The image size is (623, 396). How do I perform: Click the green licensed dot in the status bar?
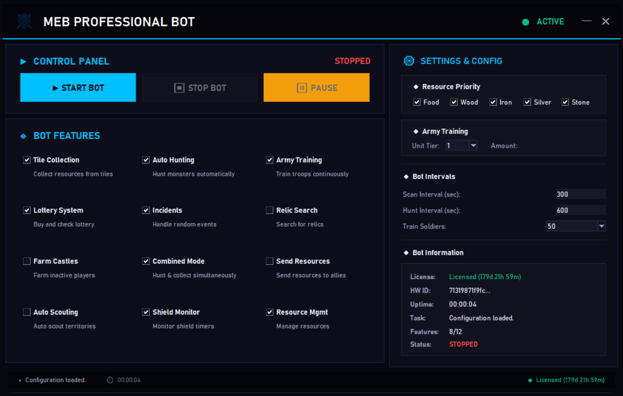click(530, 380)
